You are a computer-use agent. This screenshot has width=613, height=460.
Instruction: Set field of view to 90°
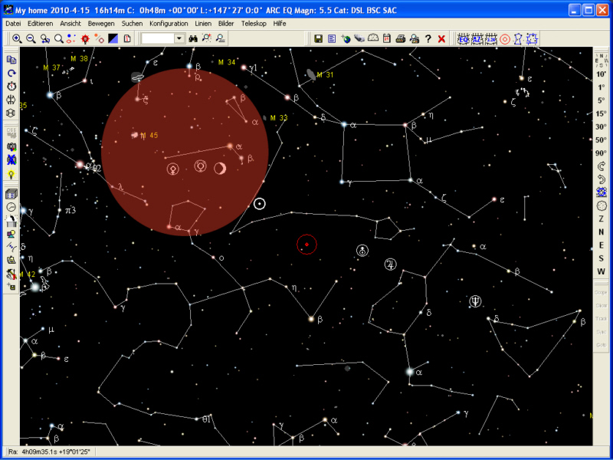601,153
